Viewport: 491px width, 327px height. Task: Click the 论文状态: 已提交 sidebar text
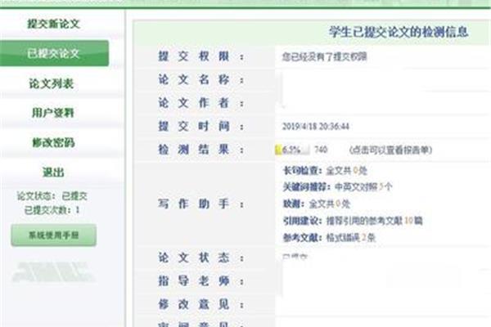tap(52, 196)
